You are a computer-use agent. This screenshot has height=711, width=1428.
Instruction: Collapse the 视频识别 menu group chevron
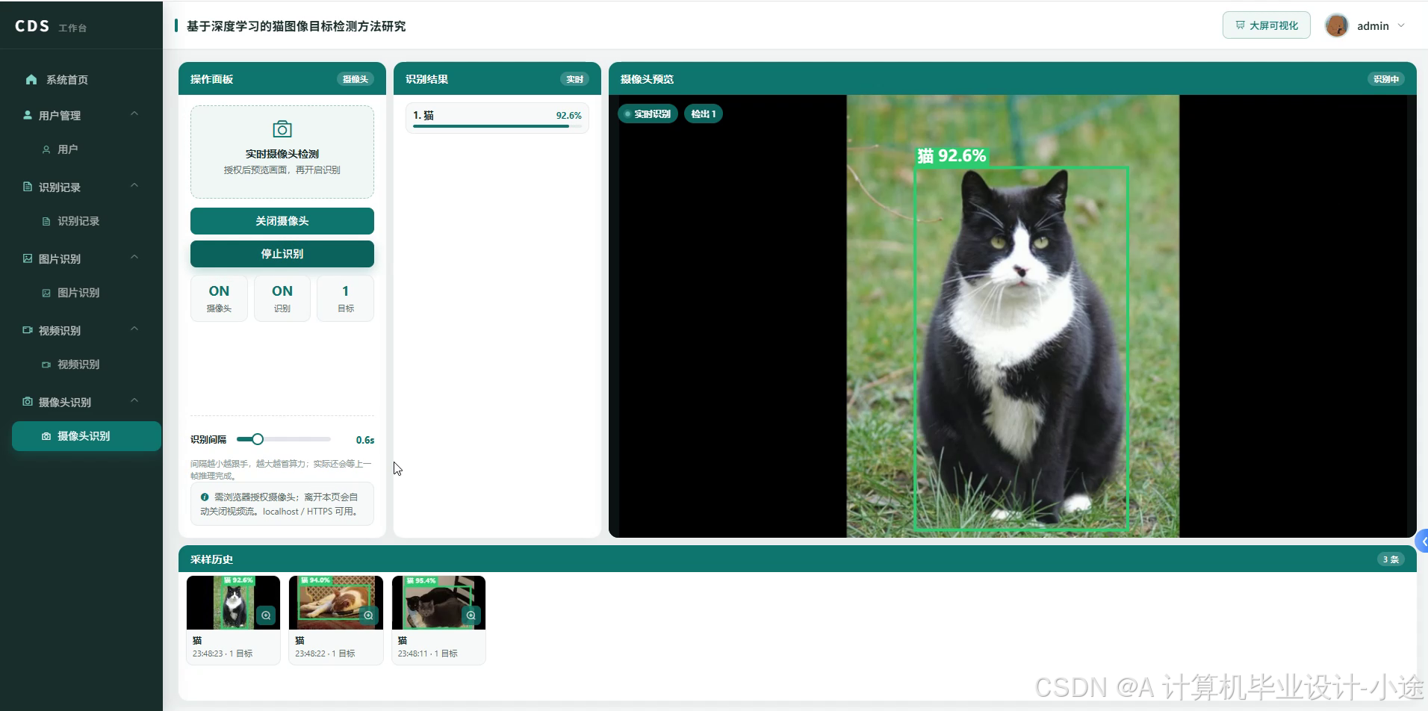(134, 329)
